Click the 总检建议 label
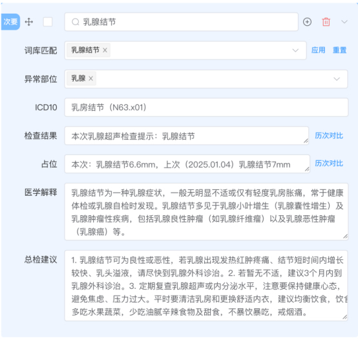358x349 pixels. coord(41,260)
